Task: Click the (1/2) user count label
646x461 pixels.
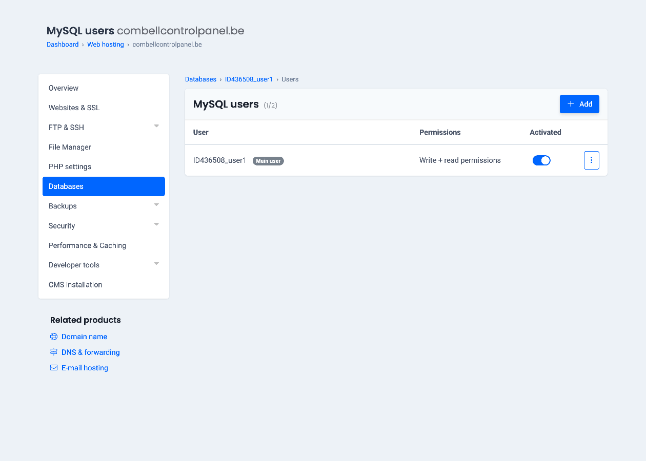Action: pyautogui.click(x=270, y=106)
